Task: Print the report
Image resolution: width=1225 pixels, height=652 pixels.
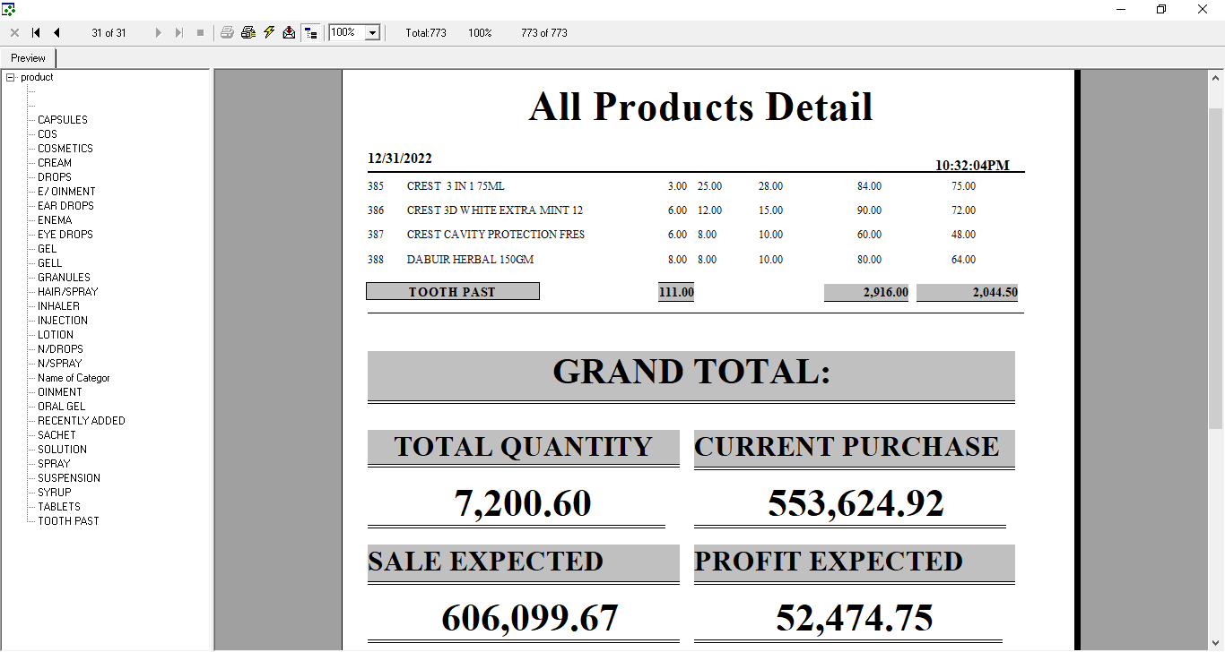Action: point(227,33)
